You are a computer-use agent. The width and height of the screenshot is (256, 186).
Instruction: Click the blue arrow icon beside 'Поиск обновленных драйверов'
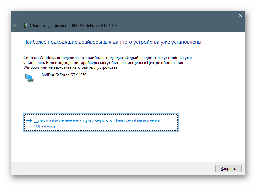click(x=29, y=120)
